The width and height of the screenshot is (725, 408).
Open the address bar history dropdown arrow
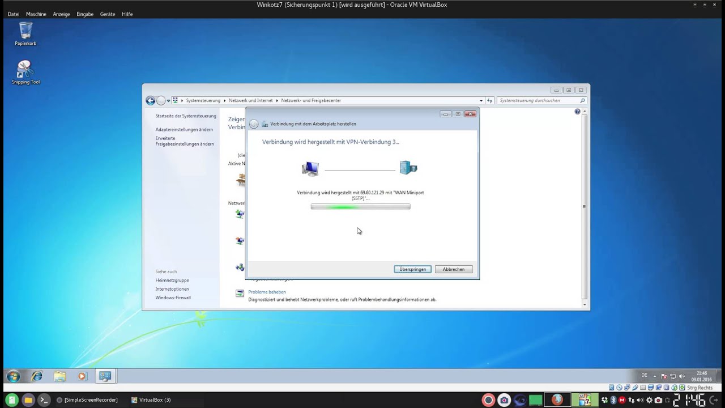click(x=481, y=100)
